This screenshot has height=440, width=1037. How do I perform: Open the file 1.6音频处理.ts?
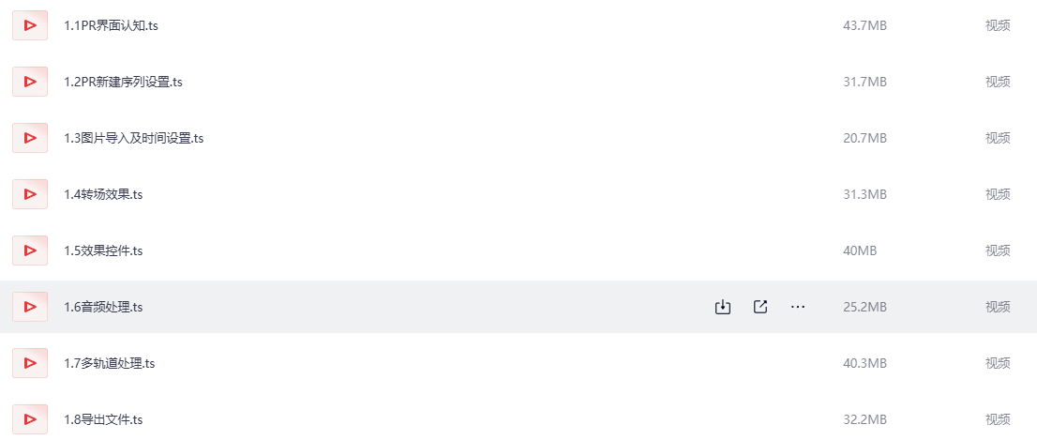pos(103,307)
